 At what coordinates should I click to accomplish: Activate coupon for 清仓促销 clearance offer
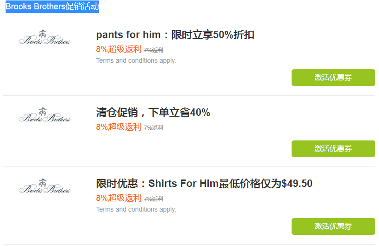333,149
